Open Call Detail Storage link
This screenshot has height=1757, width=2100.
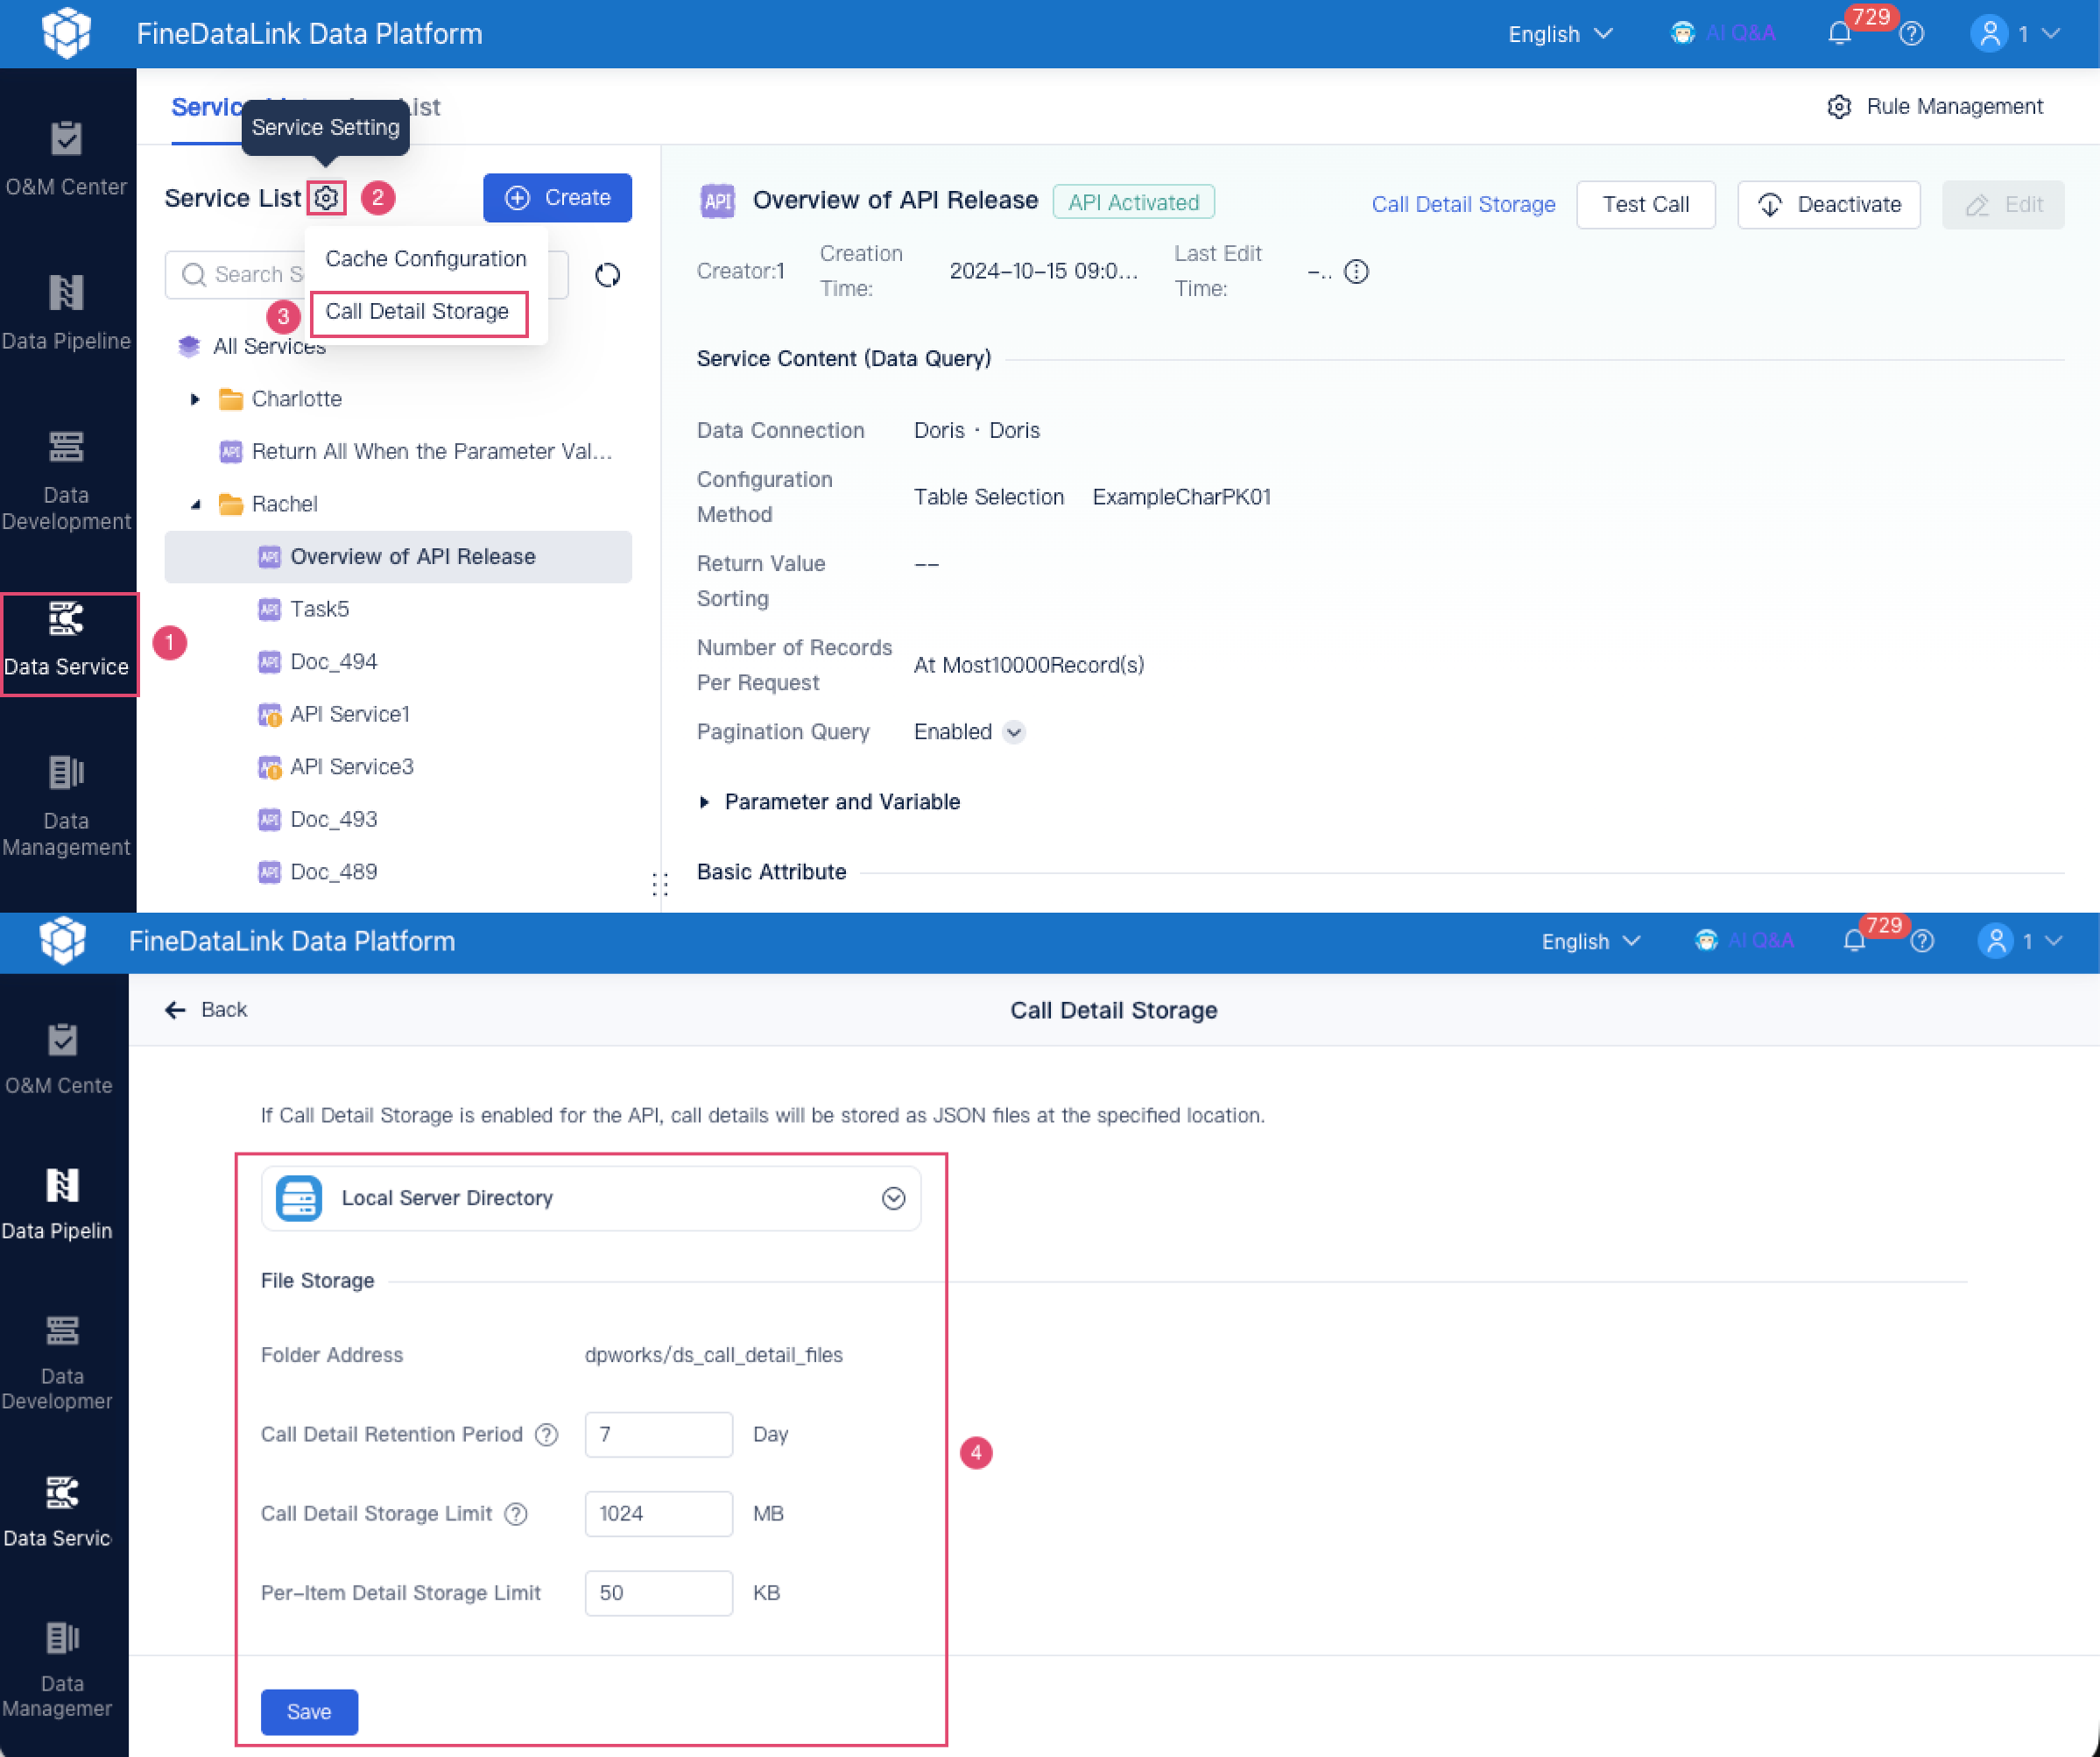click(1463, 204)
